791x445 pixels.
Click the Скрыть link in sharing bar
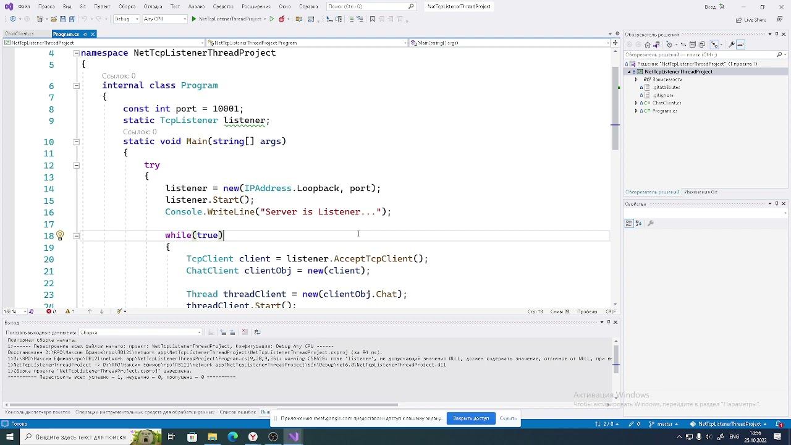pos(508,418)
